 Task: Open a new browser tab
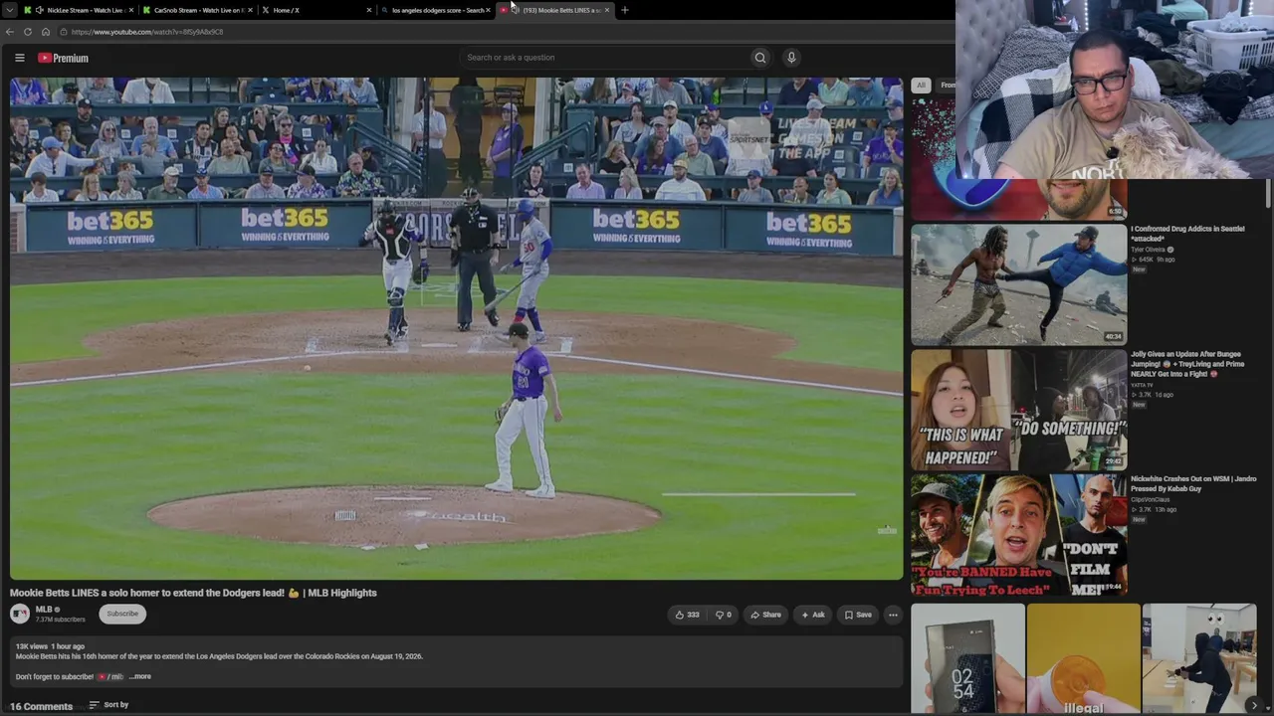click(624, 10)
